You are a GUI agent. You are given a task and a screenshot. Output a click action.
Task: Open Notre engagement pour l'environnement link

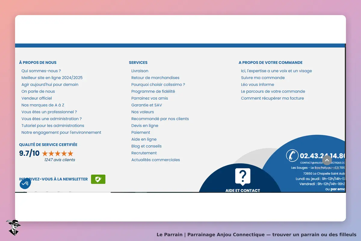point(61,133)
